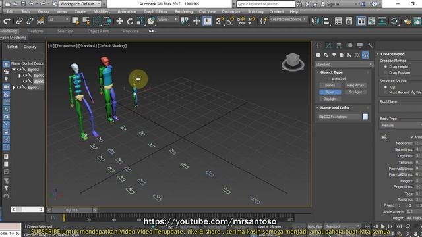The height and width of the screenshot is (237, 422).
Task: Click the Align tool icon
Action: tap(326, 21)
